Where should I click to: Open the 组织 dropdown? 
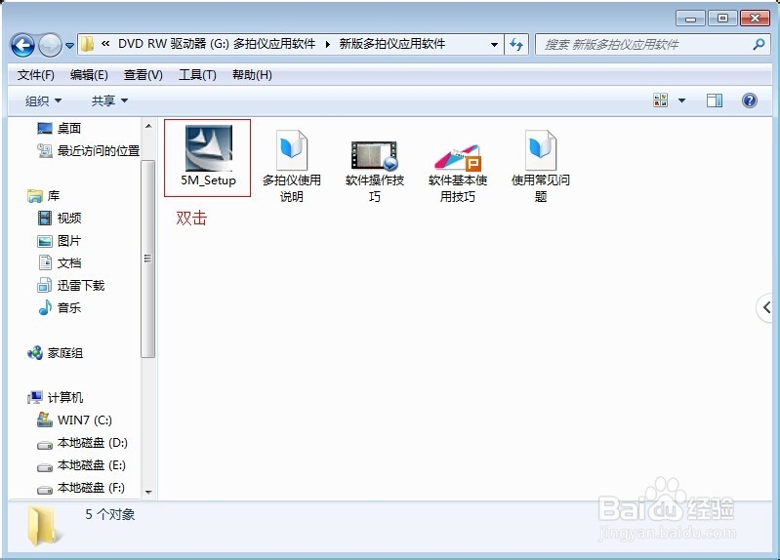[x=43, y=100]
